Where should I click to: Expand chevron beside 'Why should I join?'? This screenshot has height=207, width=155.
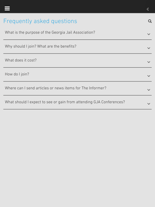click(x=149, y=48)
